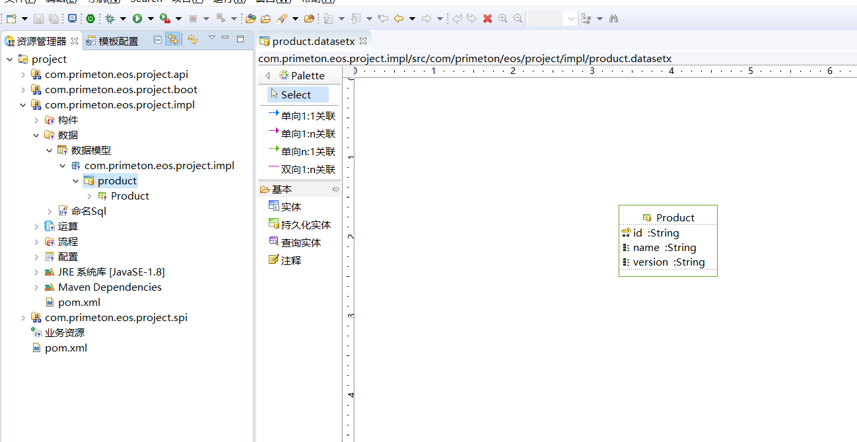857x442 pixels.
Task: Select the product.datasetx editor tab
Action: pos(313,41)
